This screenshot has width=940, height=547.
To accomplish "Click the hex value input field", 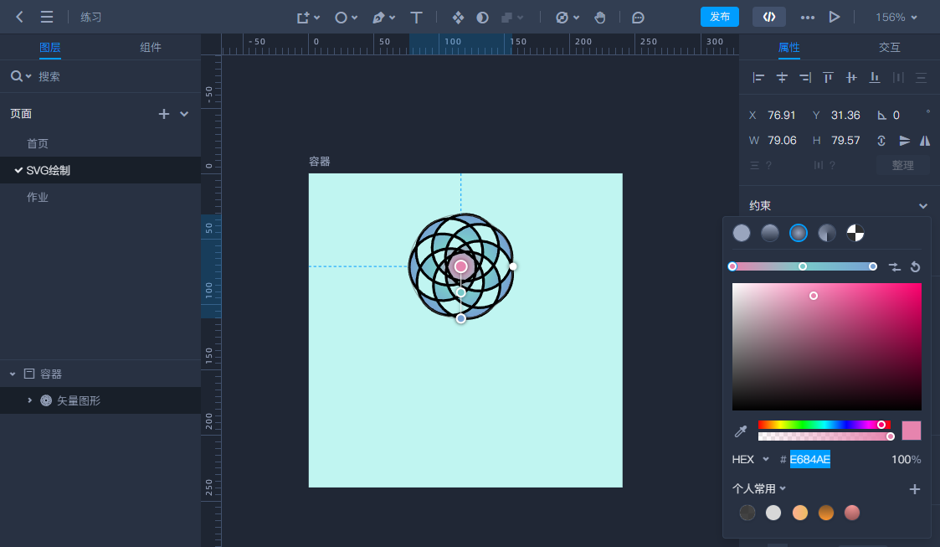I will click(808, 459).
